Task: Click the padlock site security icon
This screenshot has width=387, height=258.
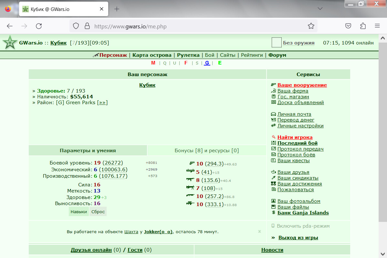Action: (x=87, y=26)
